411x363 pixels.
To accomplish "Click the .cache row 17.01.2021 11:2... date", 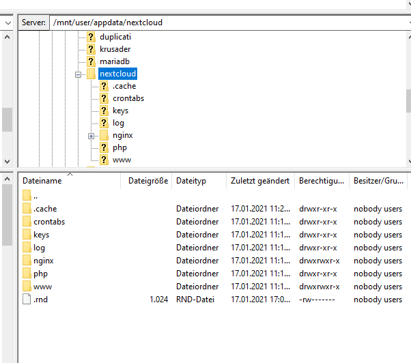I will 261,209.
